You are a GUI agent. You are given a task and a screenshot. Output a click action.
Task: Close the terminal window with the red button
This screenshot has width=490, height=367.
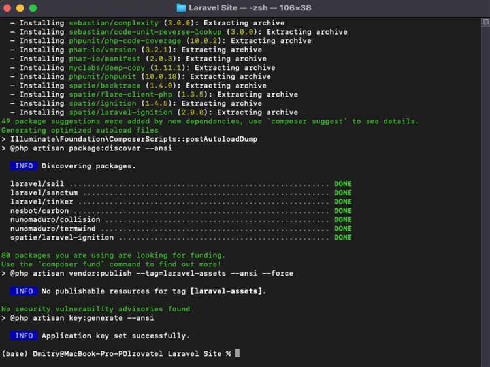point(7,8)
